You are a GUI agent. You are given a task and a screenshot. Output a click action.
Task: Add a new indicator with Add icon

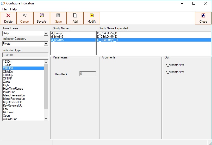pos(75,16)
